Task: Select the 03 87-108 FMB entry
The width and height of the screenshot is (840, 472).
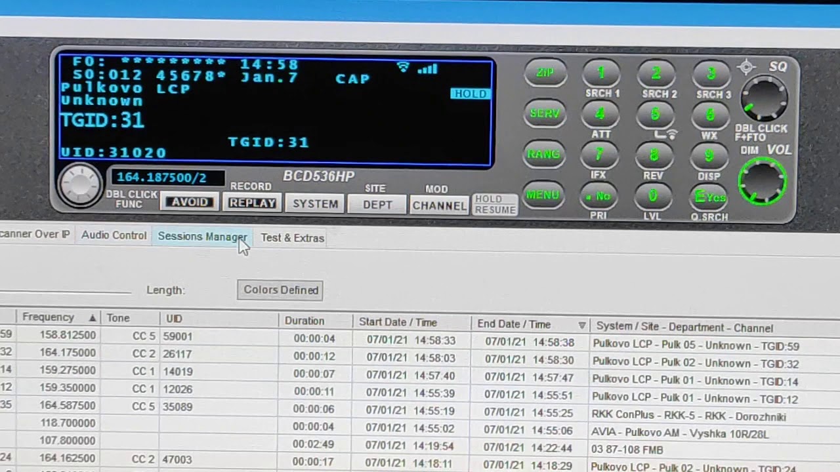Action: pyautogui.click(x=627, y=450)
